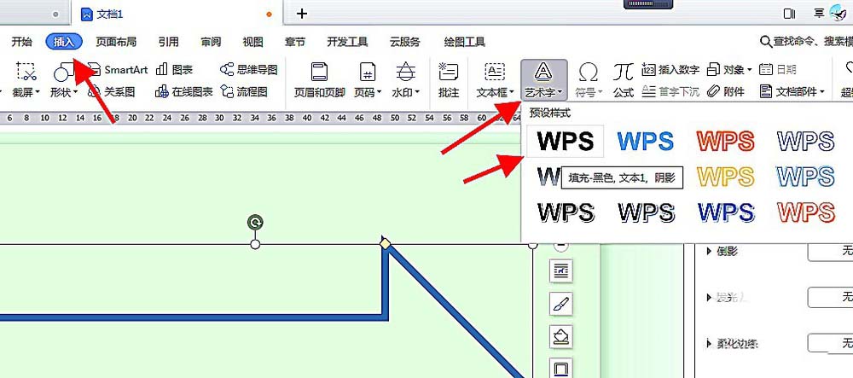Insert a 批注 comment

coord(449,79)
